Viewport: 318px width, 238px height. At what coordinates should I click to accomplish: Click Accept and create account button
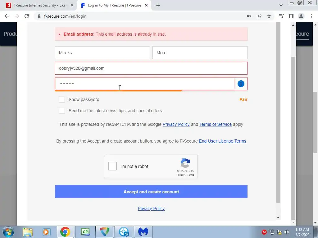point(151,192)
